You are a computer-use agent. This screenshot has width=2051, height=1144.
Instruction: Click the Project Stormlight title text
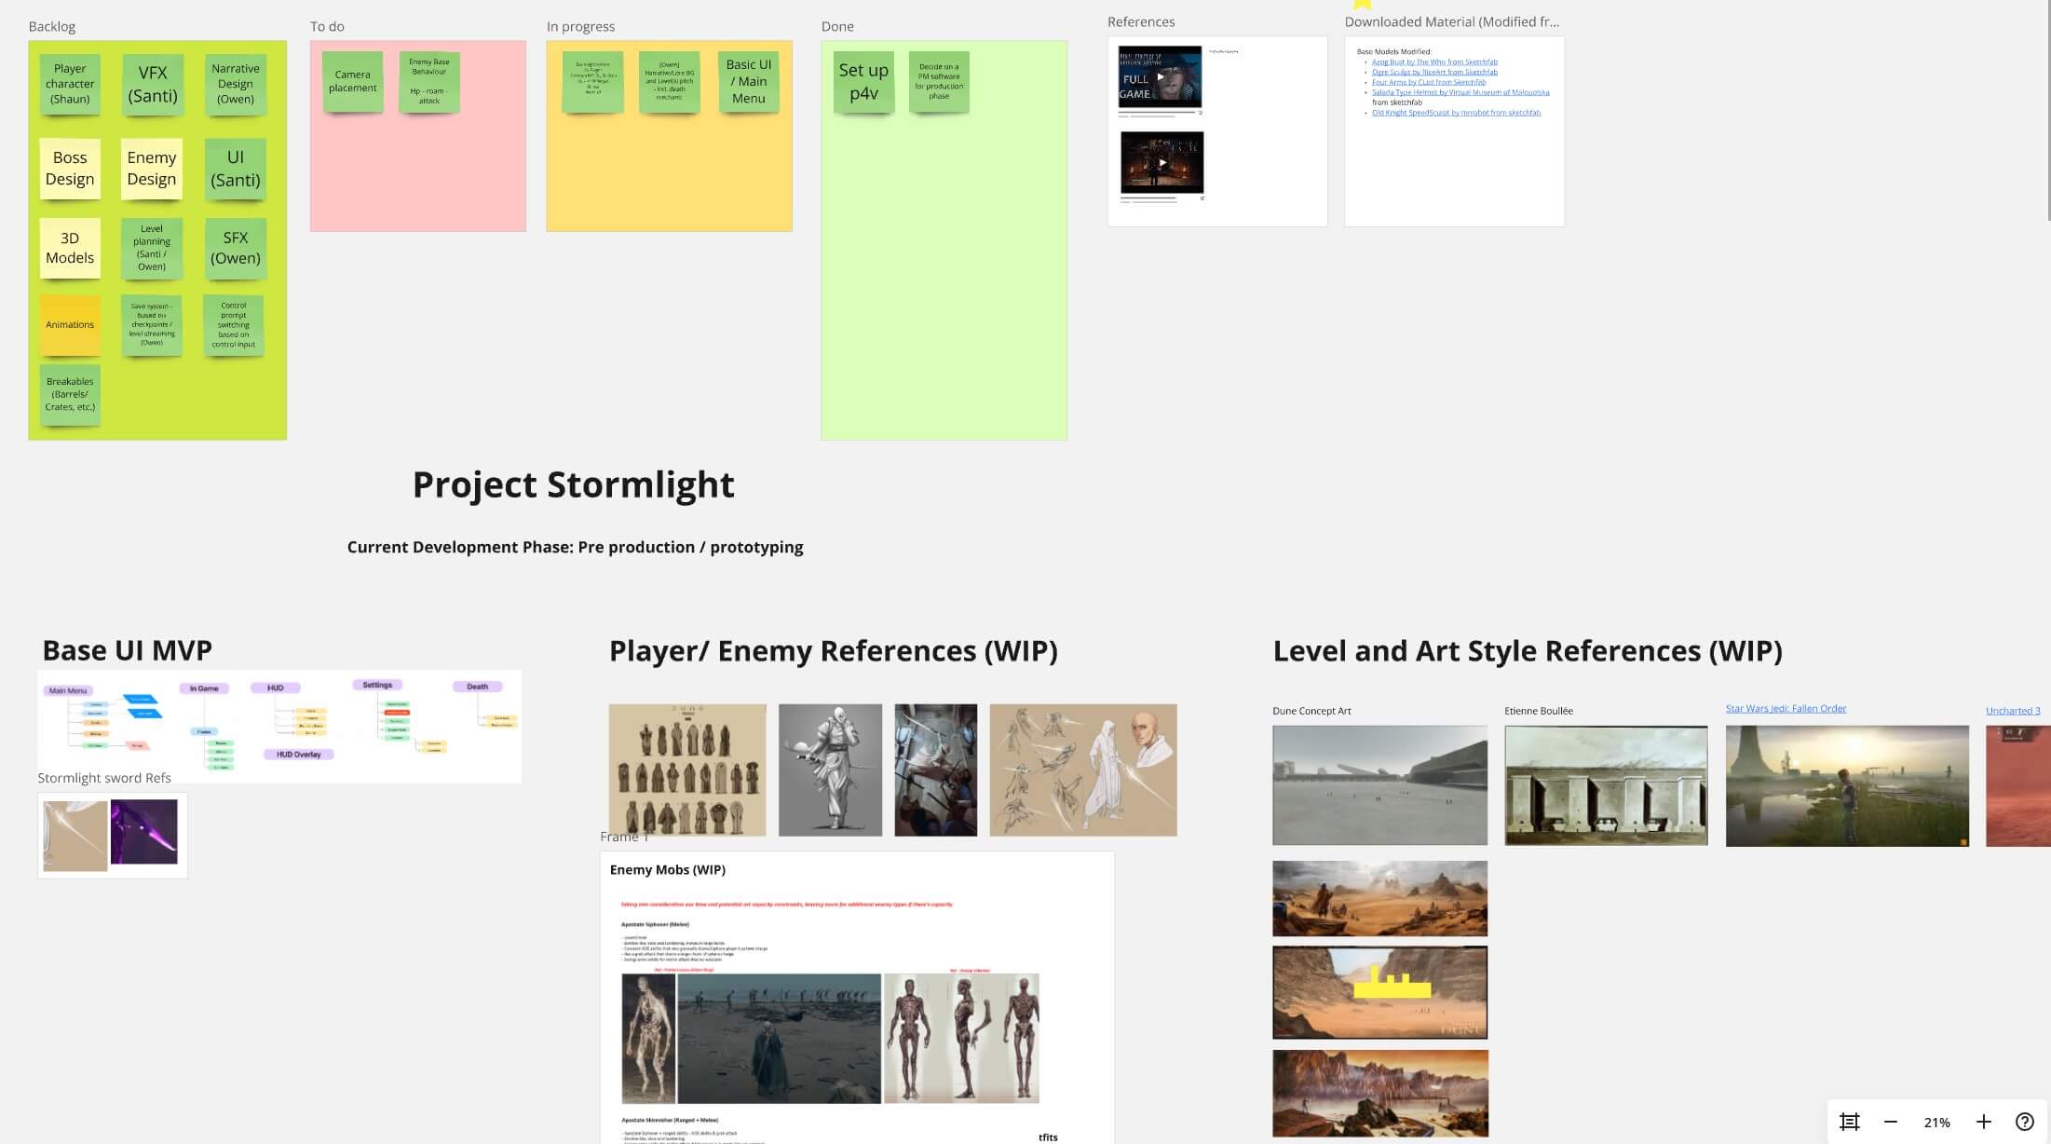(x=573, y=484)
